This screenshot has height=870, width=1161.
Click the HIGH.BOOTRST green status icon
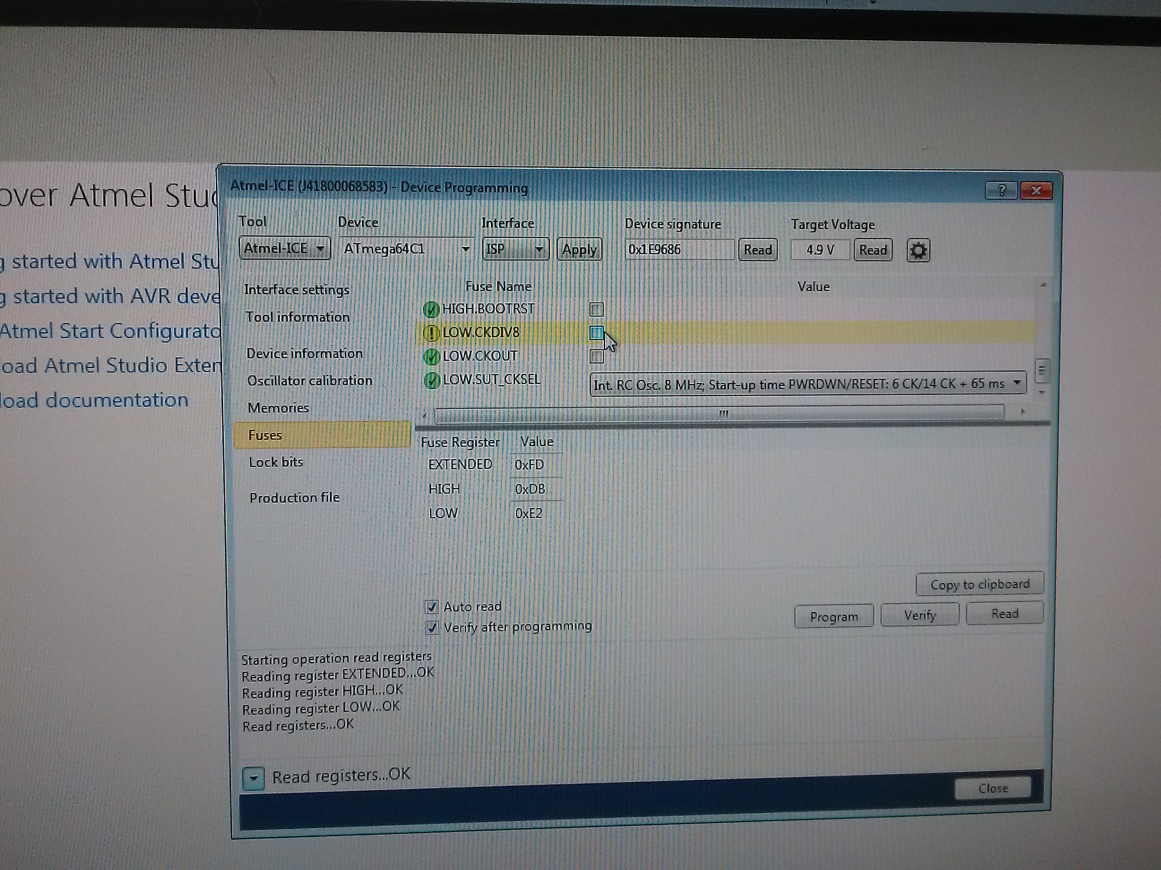pos(431,309)
